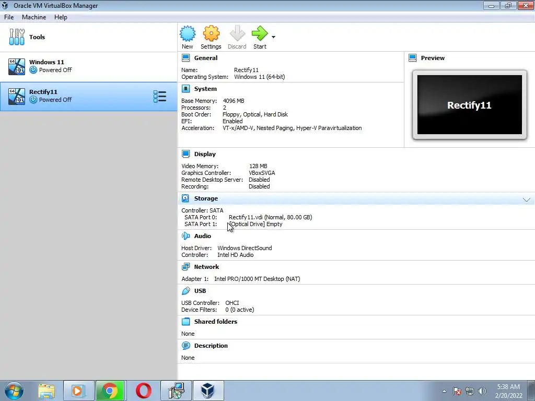This screenshot has height=401, width=535.
Task: Click Rectify11.vdi hard disk entry
Action: pyautogui.click(x=270, y=217)
